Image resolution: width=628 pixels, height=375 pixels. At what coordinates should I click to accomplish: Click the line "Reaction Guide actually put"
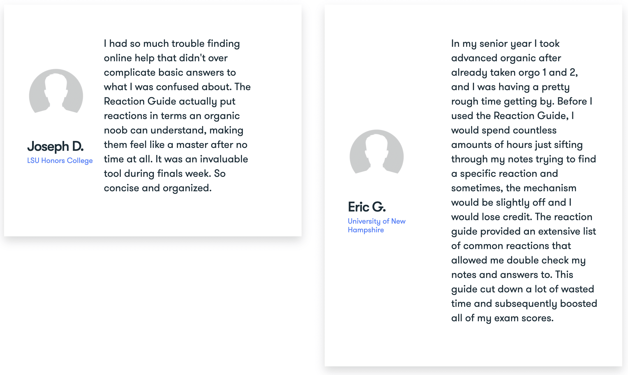point(170,101)
